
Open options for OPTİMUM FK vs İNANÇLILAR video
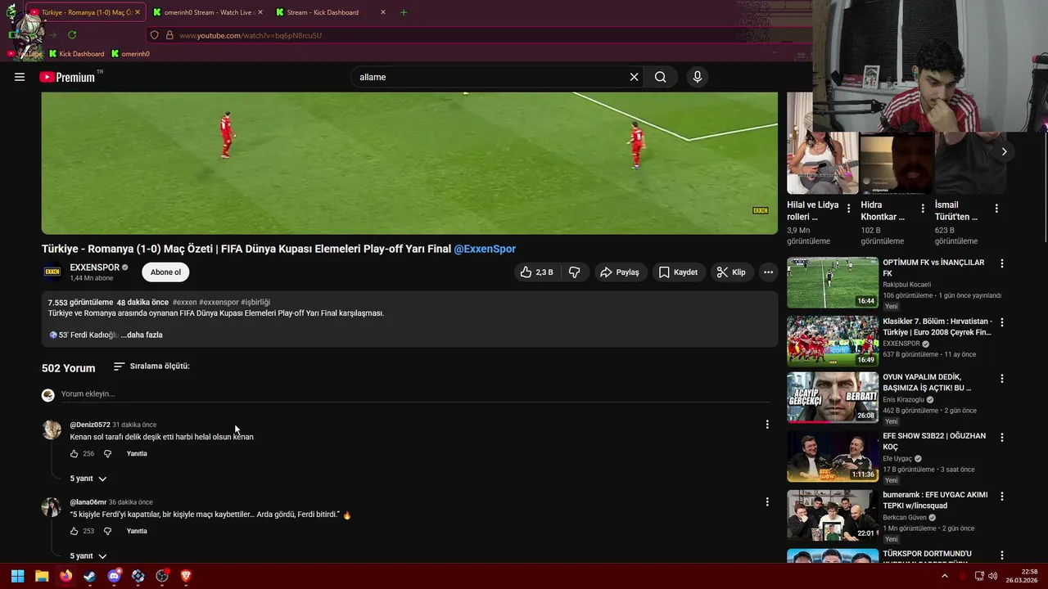[1001, 263]
